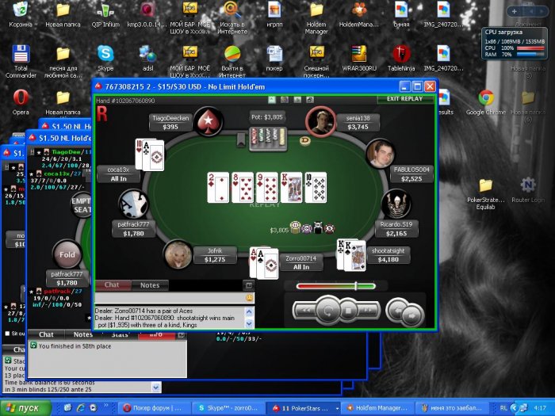The image size is (555, 416).
Task: Click the CPU загрузка gadget
Action: [x=515, y=44]
